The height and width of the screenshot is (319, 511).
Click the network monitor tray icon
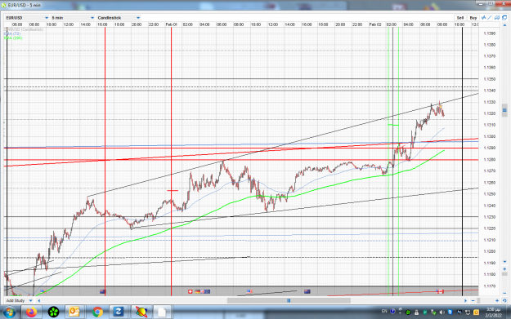click(x=468, y=312)
